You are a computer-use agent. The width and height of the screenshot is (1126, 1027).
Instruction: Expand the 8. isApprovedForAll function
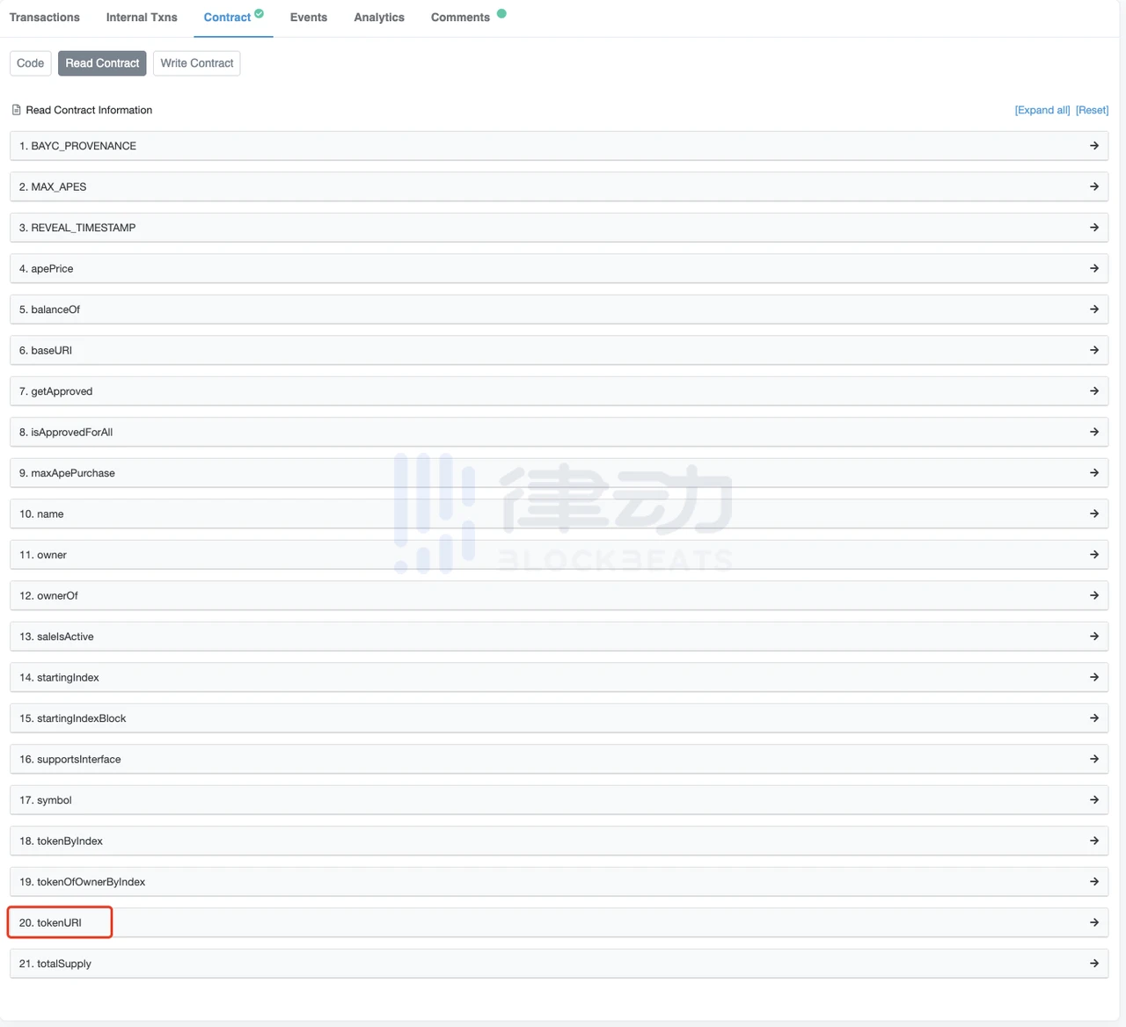pyautogui.click(x=559, y=432)
